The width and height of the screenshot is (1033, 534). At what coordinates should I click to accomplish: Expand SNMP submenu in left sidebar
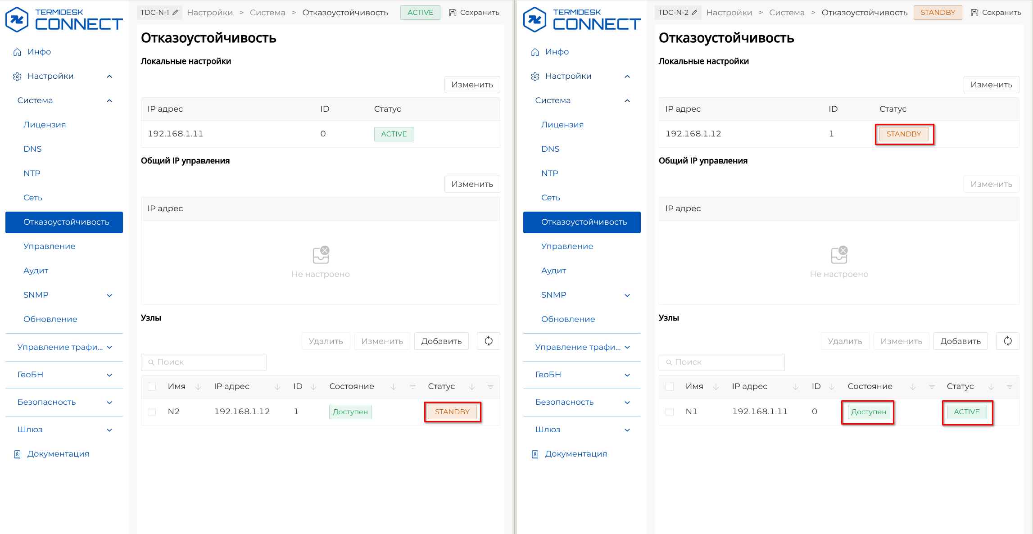(109, 295)
